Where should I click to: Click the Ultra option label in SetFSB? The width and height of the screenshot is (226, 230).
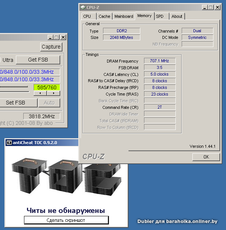(x=8, y=60)
